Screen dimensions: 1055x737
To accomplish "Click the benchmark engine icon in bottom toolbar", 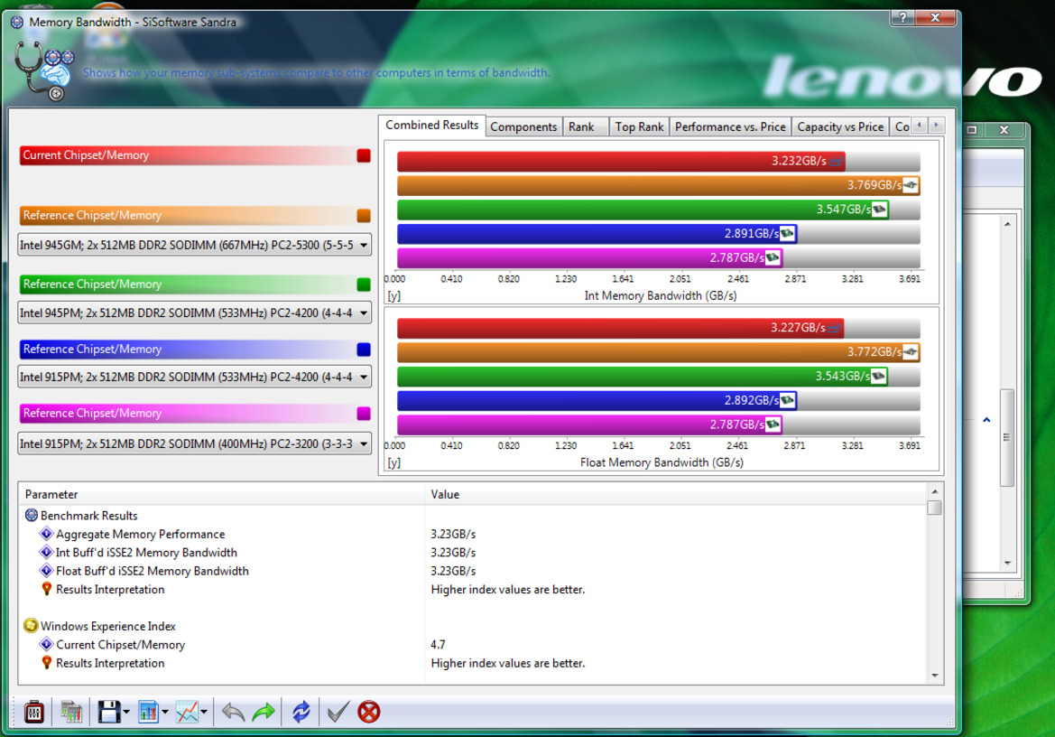I will [33, 712].
